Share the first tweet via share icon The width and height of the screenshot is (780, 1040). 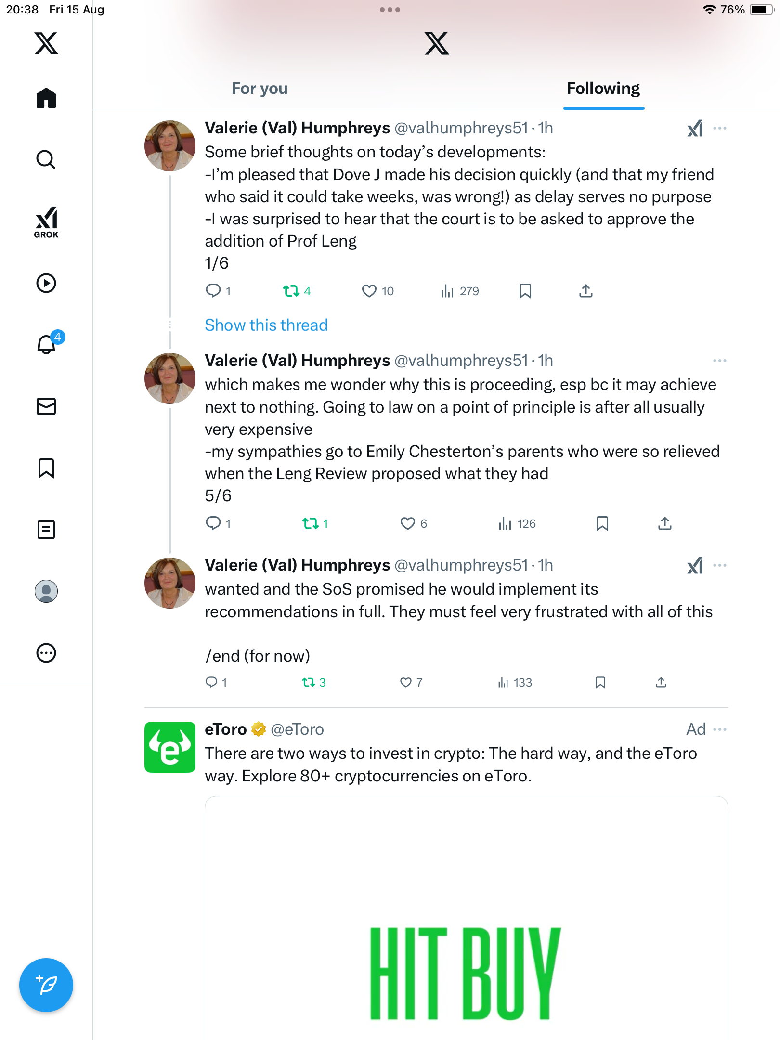586,291
